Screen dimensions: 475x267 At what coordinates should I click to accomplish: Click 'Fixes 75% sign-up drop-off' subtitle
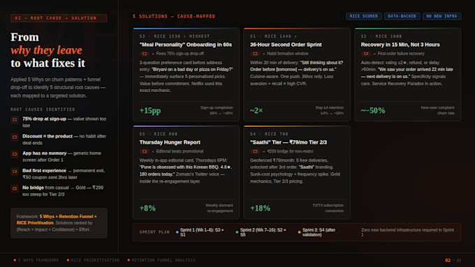(x=180, y=54)
